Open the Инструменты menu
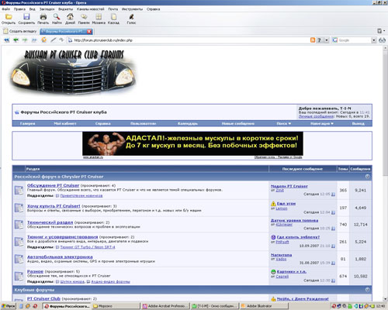Viewport: 388px width, 310px height. click(x=132, y=9)
